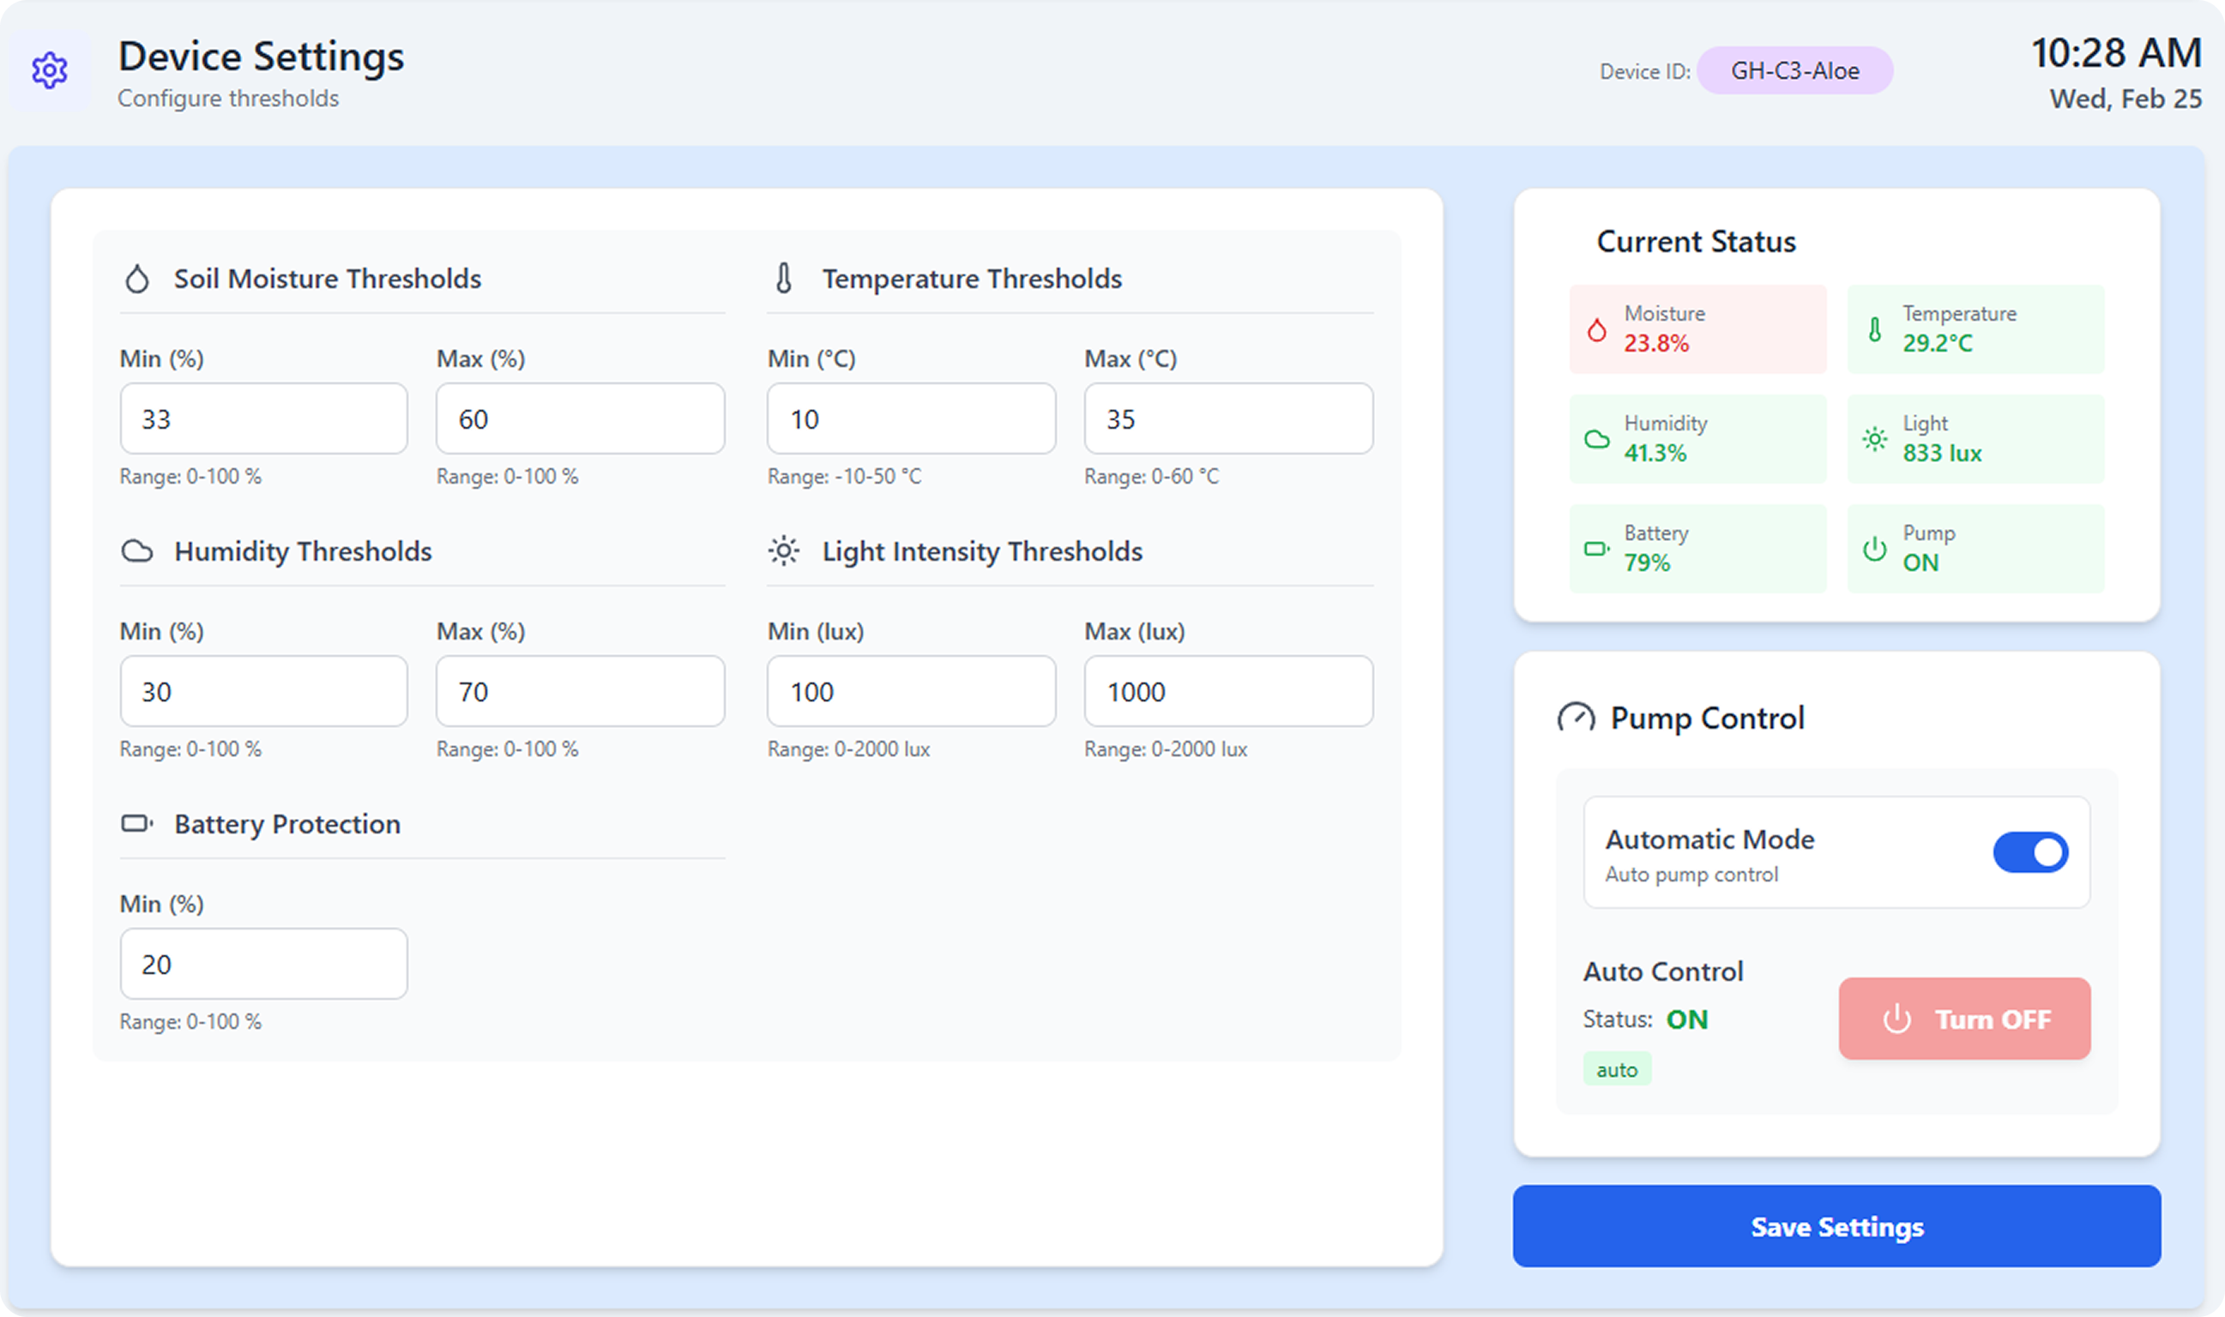Edit the Battery Protection Min field
Viewport: 2225px width, 1317px height.
(x=263, y=964)
